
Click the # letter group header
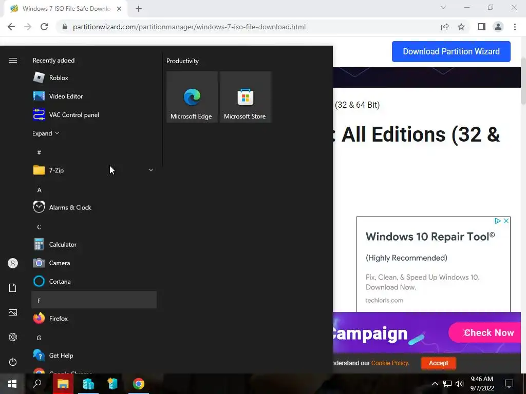94,152
